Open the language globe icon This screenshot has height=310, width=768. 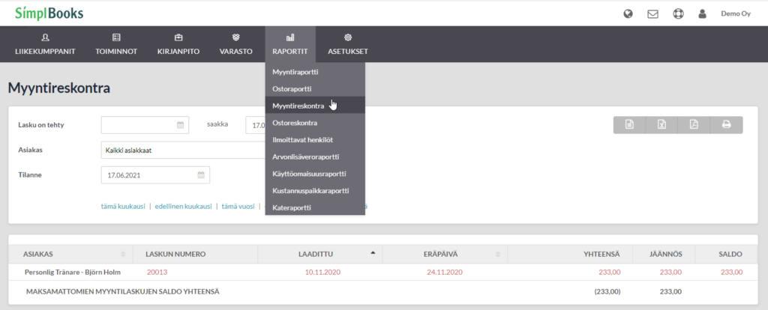click(628, 13)
